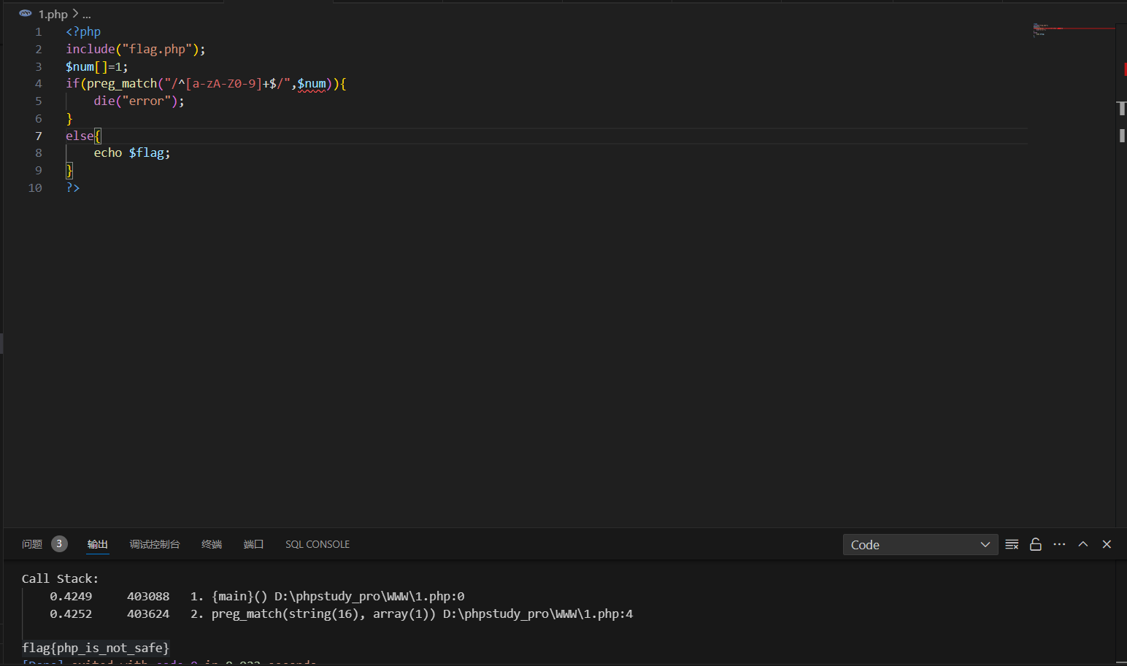Toggle the output auto-scroll lock
Screen dimensions: 1127x666
coord(1035,545)
